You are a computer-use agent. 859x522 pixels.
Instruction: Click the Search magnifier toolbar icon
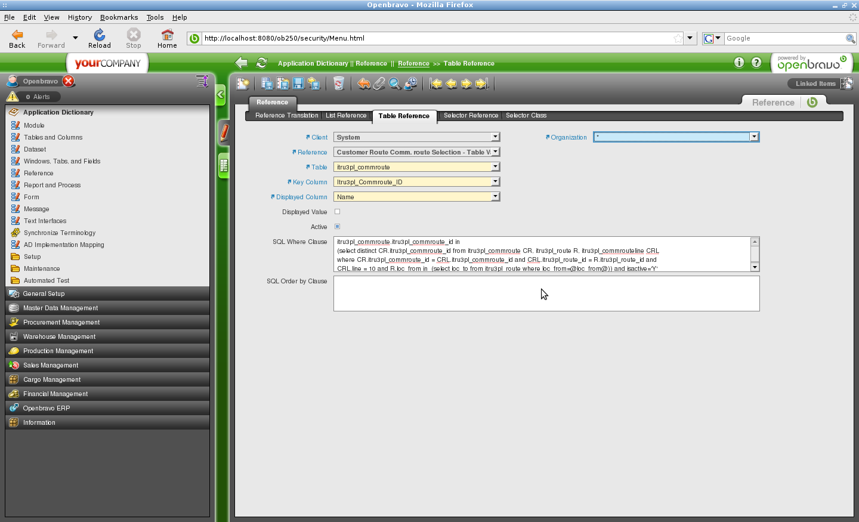(x=395, y=84)
